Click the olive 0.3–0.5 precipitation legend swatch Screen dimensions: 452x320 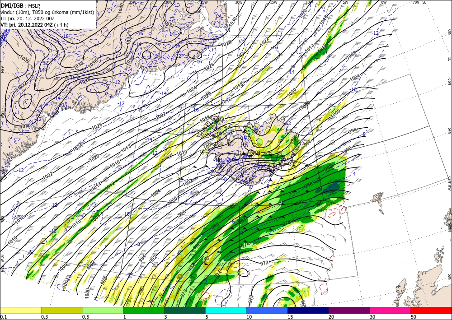click(x=61, y=310)
